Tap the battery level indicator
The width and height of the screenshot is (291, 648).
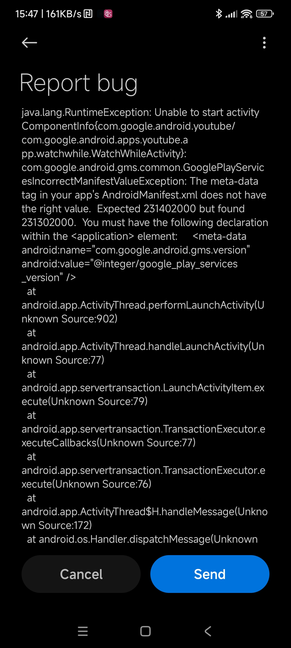(265, 13)
